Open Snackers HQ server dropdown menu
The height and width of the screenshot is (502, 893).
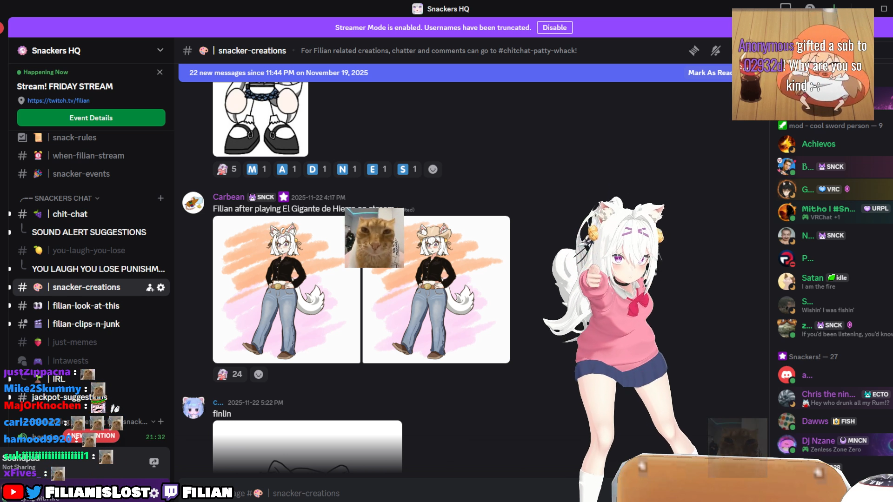click(x=160, y=50)
